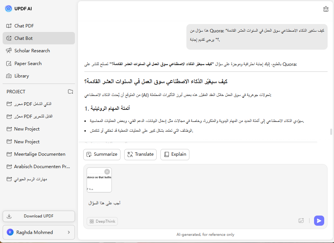Open the Arabisch Documenten project
Screen dimensions: 334x243
click(39, 166)
